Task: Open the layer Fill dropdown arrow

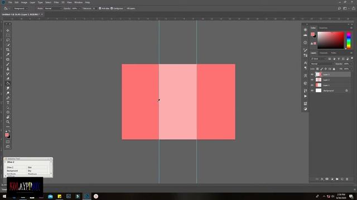Action: click(x=351, y=69)
